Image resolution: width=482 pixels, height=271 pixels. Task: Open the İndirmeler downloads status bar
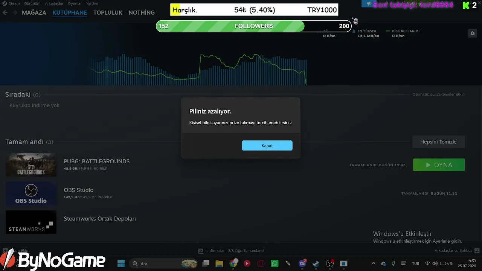click(232, 251)
